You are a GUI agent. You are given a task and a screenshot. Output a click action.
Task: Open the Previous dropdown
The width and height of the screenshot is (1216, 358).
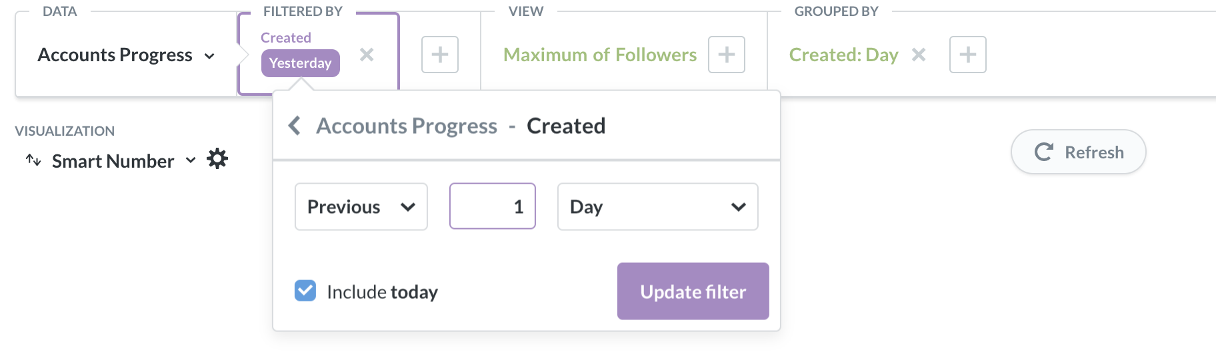click(361, 207)
